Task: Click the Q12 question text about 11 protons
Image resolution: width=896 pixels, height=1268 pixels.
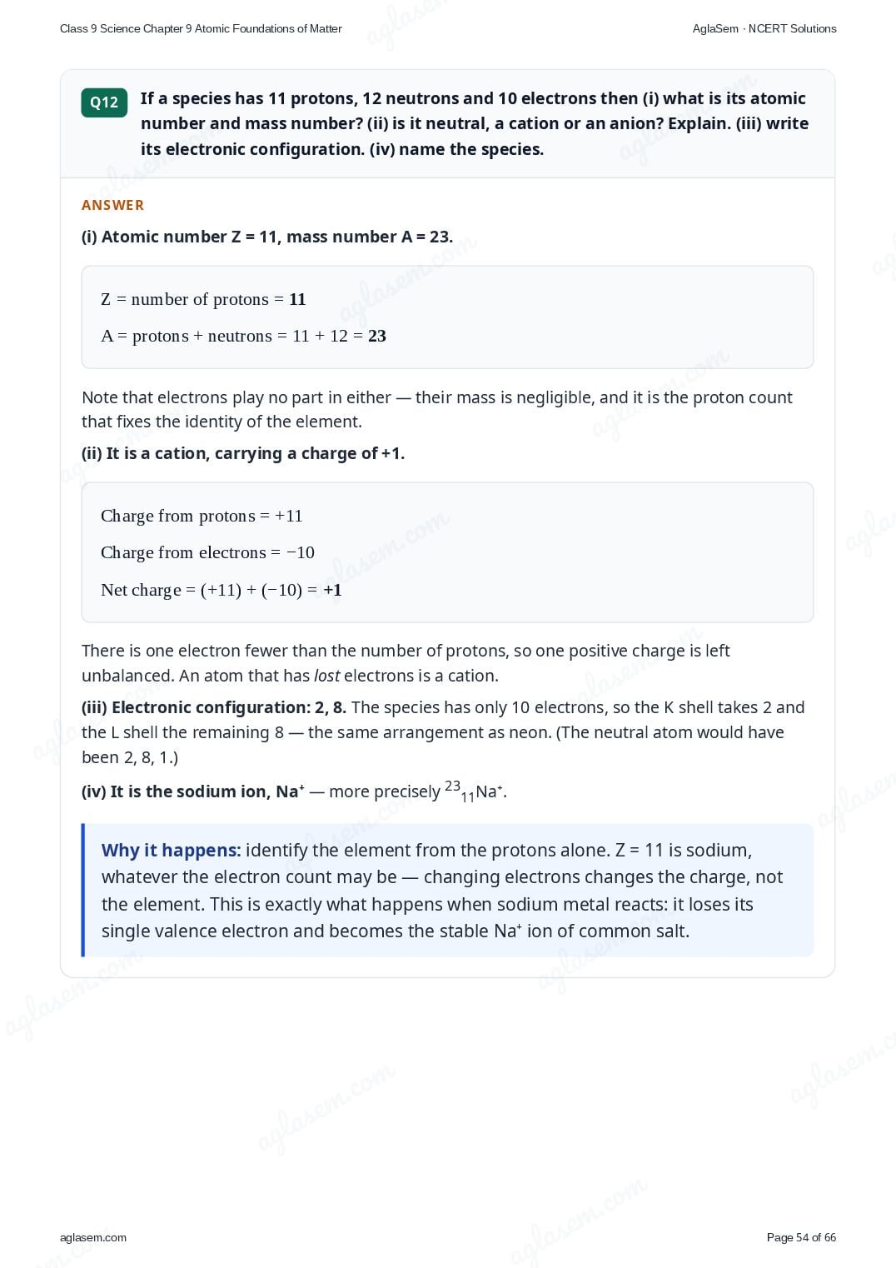Action: tap(475, 123)
